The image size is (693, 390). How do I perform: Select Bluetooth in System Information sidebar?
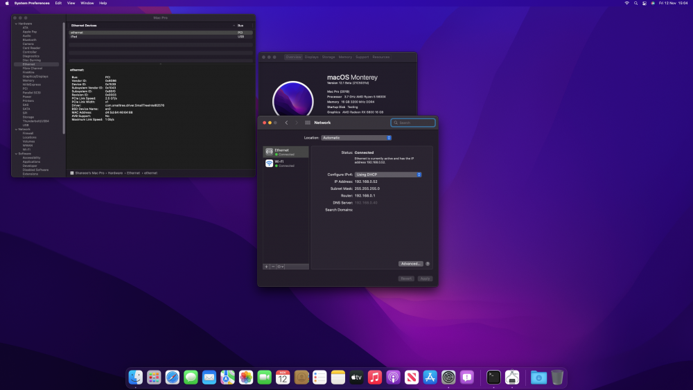(x=30, y=39)
